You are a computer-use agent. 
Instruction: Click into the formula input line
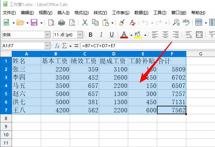pyautogui.click(x=145, y=46)
